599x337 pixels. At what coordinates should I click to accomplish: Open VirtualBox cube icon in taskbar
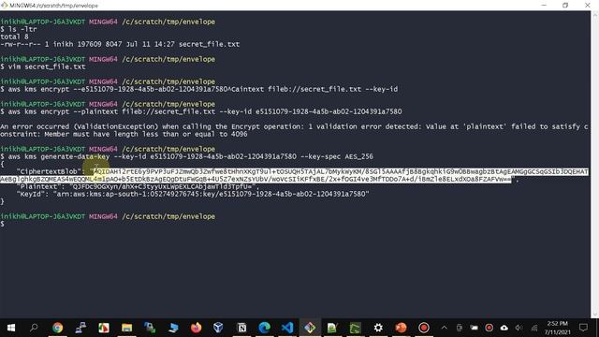tap(218, 328)
